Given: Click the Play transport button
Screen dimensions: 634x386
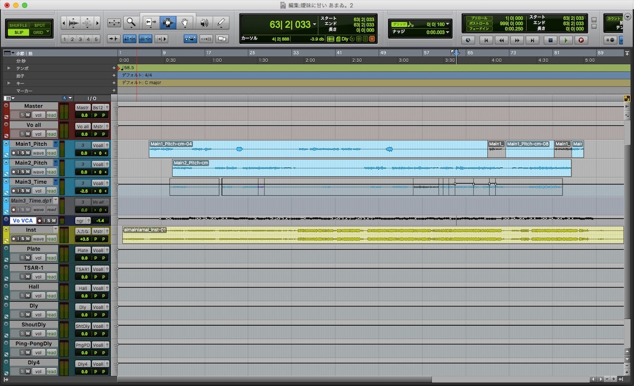Looking at the screenshot, I should point(566,40).
